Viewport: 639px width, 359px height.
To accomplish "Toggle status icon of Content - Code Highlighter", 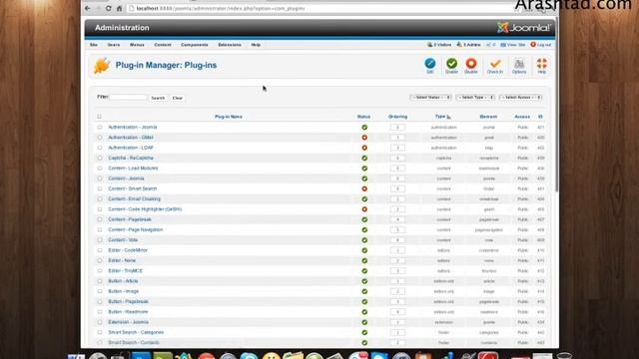I will tap(364, 209).
